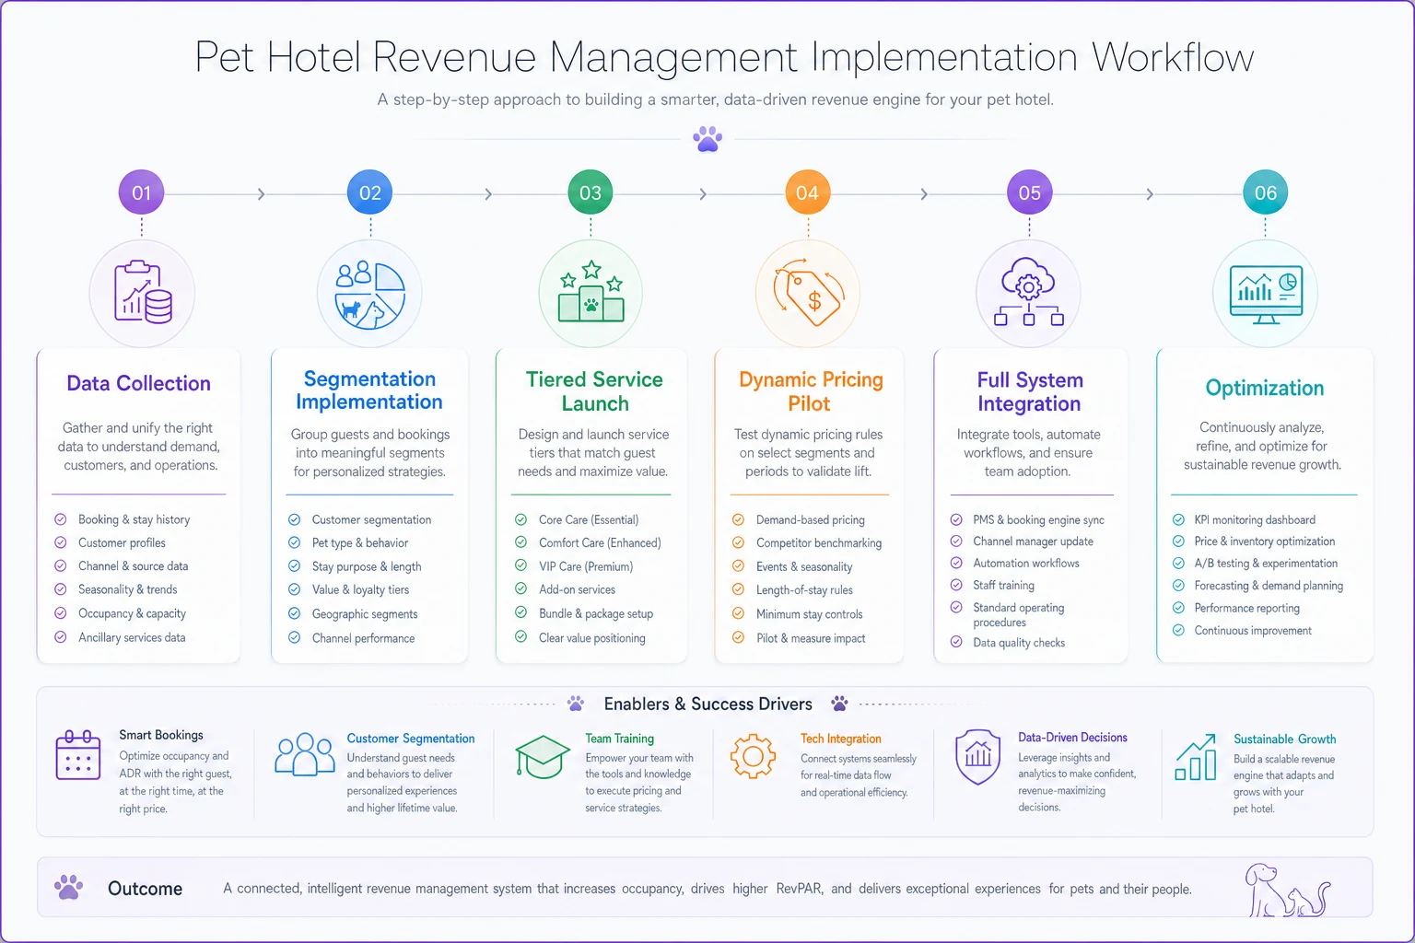The image size is (1415, 943).
Task: Click the Full System Integration cloud gear icon
Action: click(x=1029, y=292)
